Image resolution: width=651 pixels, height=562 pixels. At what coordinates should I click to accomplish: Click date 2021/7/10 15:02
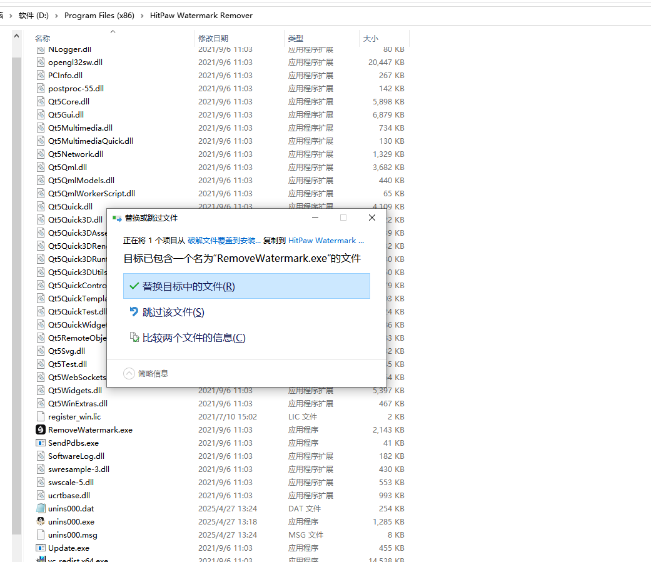tap(228, 417)
